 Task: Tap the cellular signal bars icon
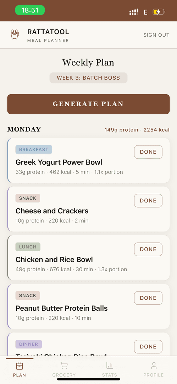pyautogui.click(x=134, y=12)
